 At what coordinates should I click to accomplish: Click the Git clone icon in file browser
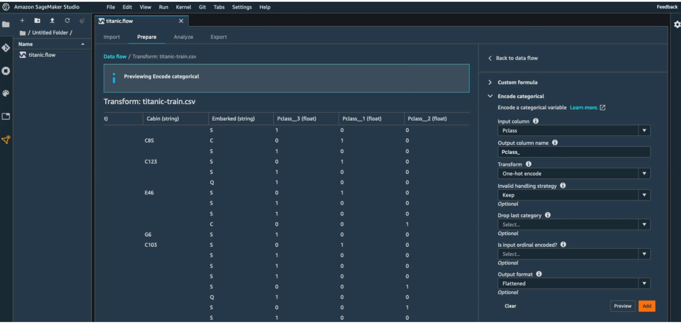pyautogui.click(x=82, y=21)
